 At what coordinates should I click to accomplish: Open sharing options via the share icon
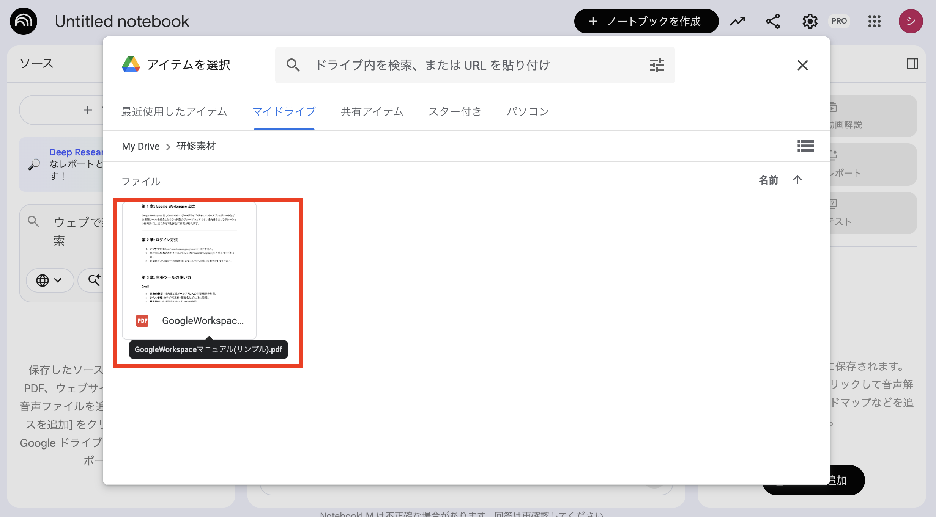point(773,21)
